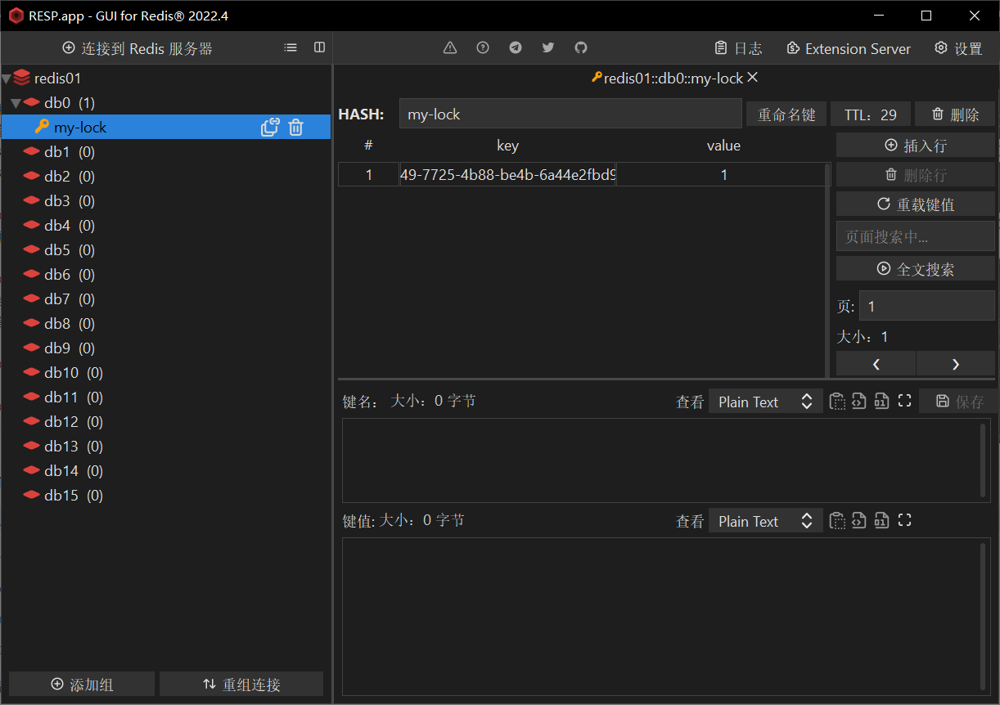Select db8 database in tree

tap(165, 324)
